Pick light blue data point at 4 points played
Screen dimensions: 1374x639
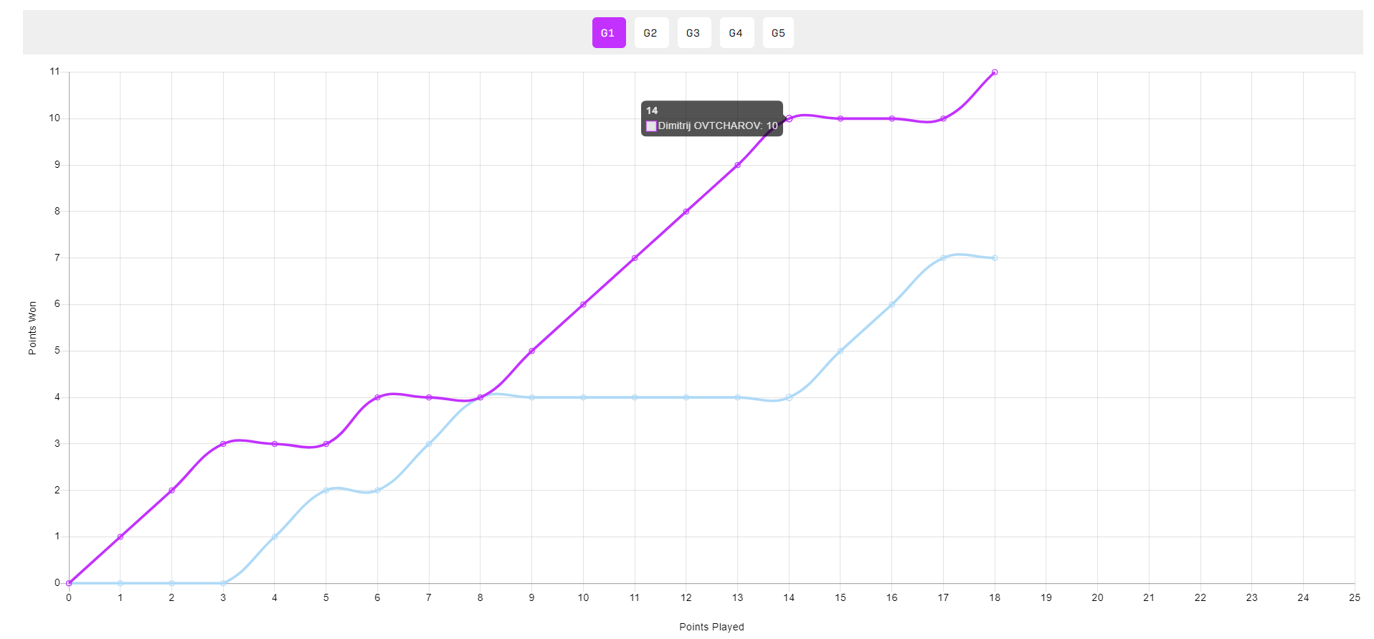[275, 537]
